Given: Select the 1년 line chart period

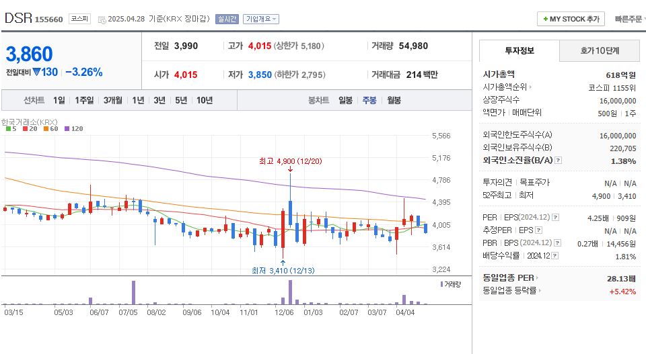Looking at the screenshot, I should pos(138,100).
